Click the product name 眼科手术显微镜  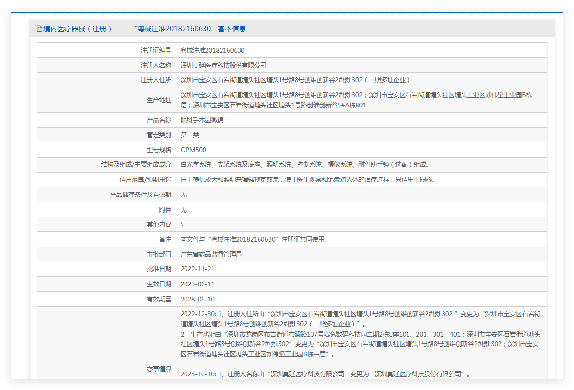point(202,120)
